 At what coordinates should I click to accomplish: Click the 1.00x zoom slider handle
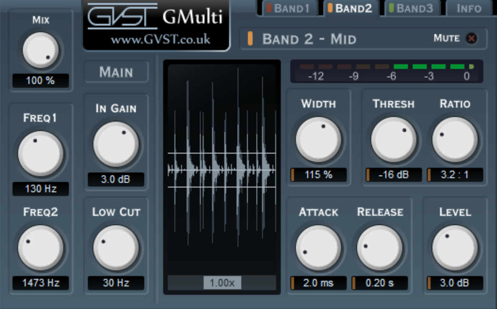222,283
